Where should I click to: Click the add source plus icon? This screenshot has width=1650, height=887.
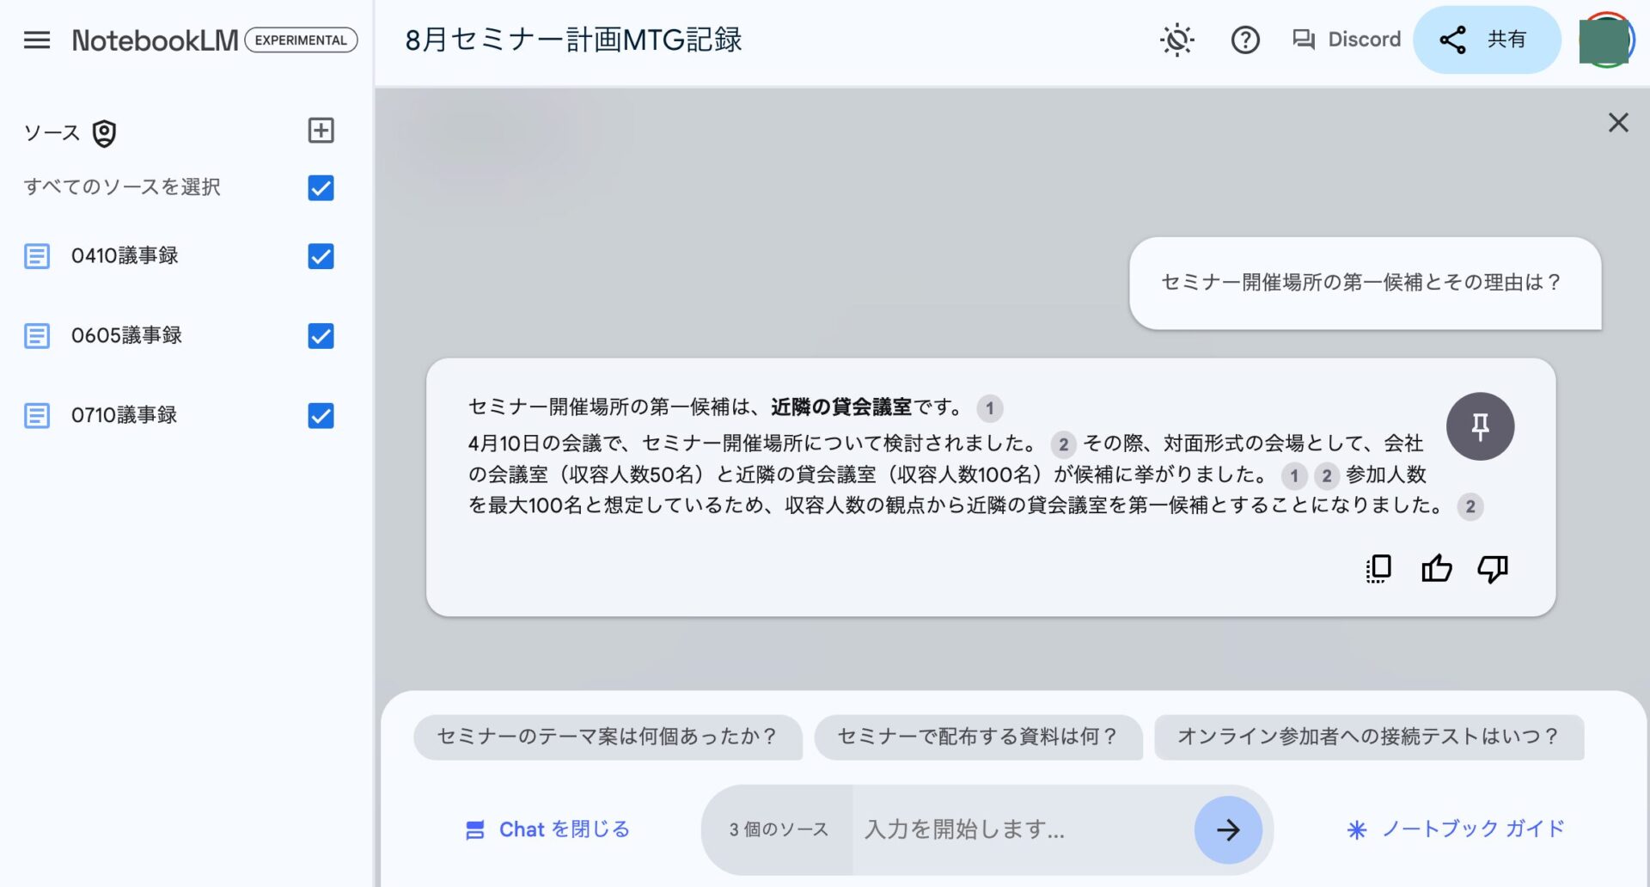pos(321,131)
